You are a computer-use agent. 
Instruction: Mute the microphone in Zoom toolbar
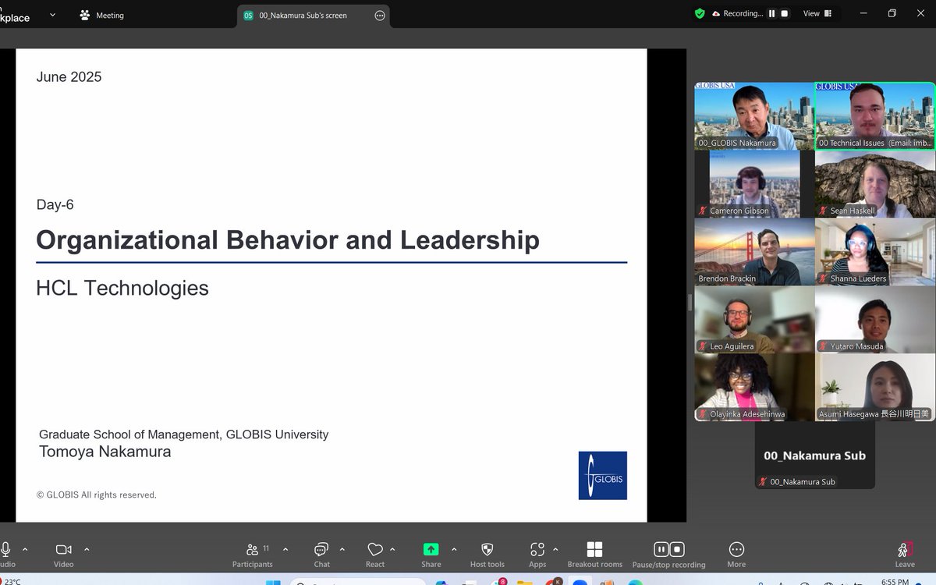[x=5, y=554]
